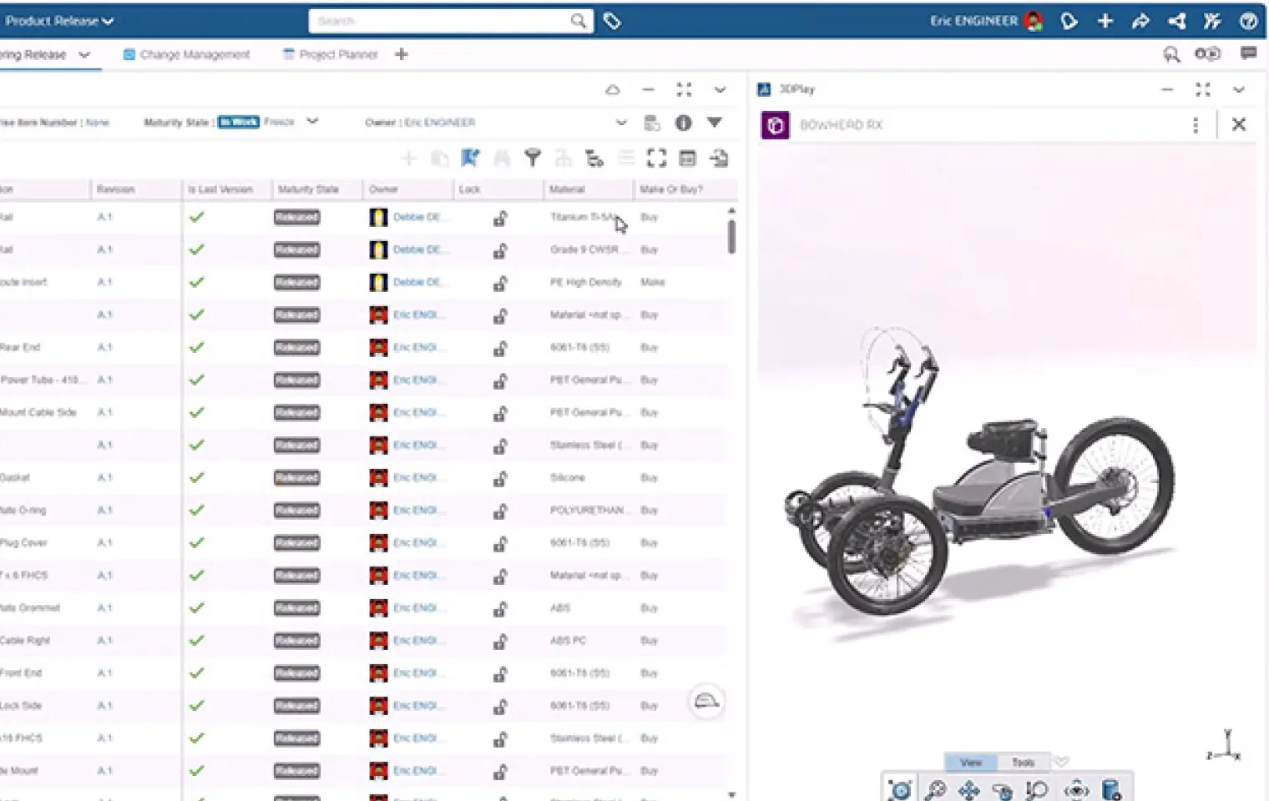The width and height of the screenshot is (1269, 801).
Task: Select the Zoom Area magnifier in 3DPlay
Action: 1037,789
